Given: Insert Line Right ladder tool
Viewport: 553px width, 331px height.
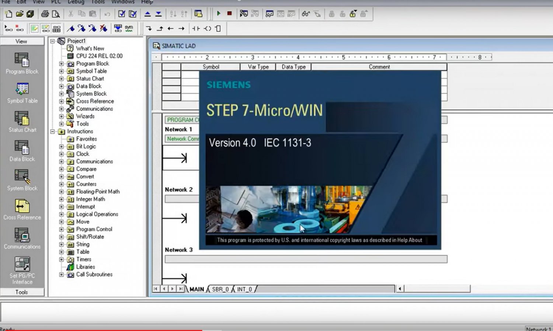Looking at the screenshot, I should (181, 28).
